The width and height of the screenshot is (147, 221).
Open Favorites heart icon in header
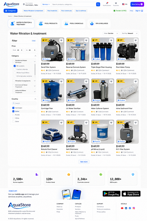(x=116, y=3)
